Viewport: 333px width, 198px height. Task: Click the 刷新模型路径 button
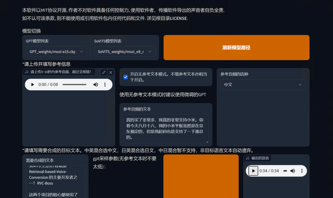click(236, 48)
